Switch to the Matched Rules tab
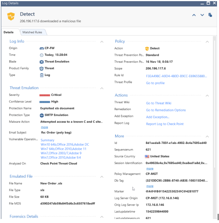Image resolution: width=219 pixels, height=223 pixels. [x=32, y=32]
